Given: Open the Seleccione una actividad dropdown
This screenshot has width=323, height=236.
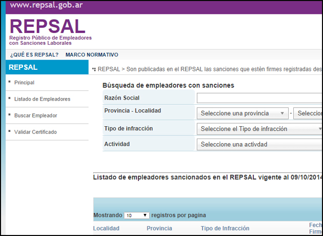Looking at the screenshot, I should tap(259, 144).
